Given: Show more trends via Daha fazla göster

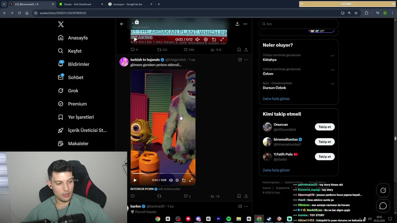Looking at the screenshot, I should click(276, 99).
